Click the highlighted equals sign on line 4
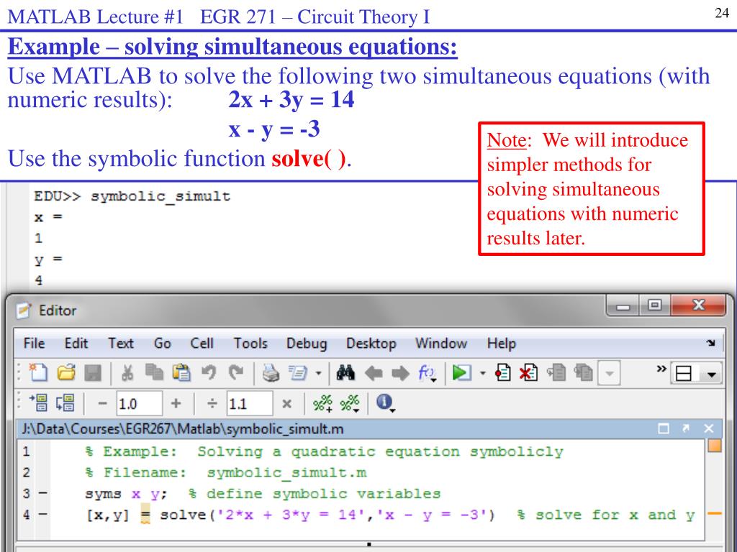The width and height of the screenshot is (737, 552). (x=145, y=515)
